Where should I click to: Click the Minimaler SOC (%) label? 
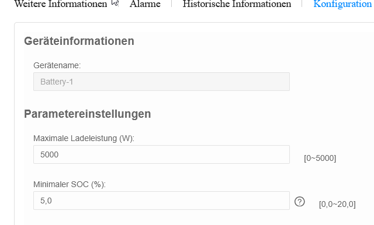click(x=70, y=184)
